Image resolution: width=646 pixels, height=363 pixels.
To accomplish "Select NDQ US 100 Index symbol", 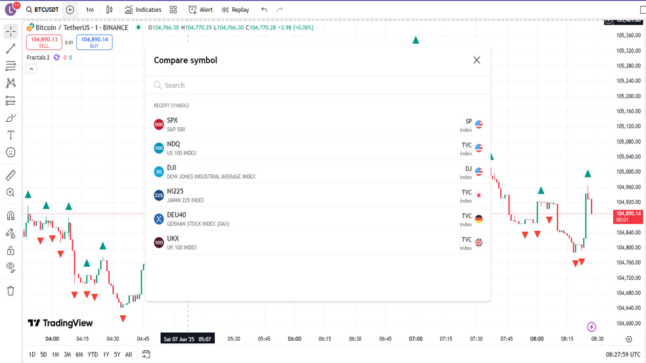I will (318, 148).
